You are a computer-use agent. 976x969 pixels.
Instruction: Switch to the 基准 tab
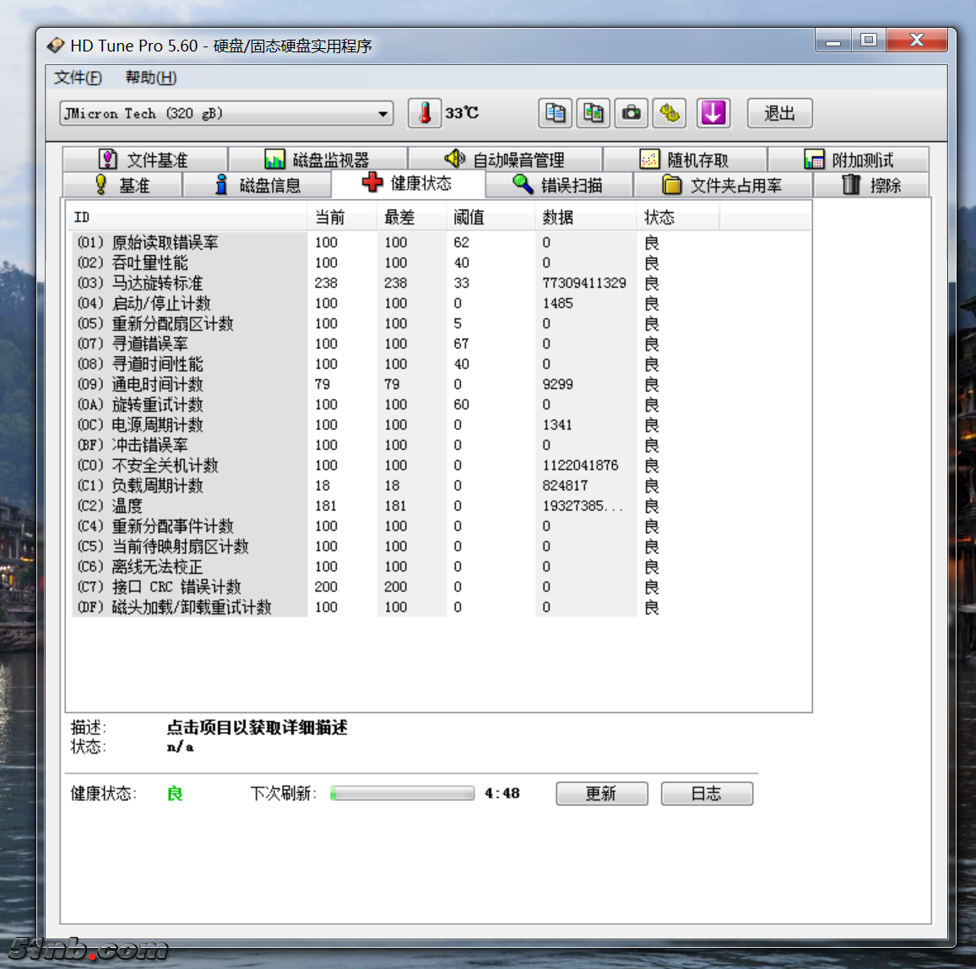click(122, 185)
